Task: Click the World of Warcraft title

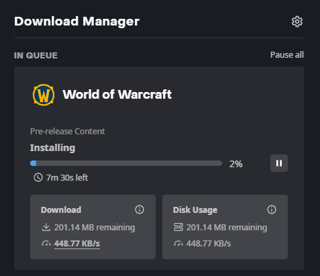Action: click(117, 95)
